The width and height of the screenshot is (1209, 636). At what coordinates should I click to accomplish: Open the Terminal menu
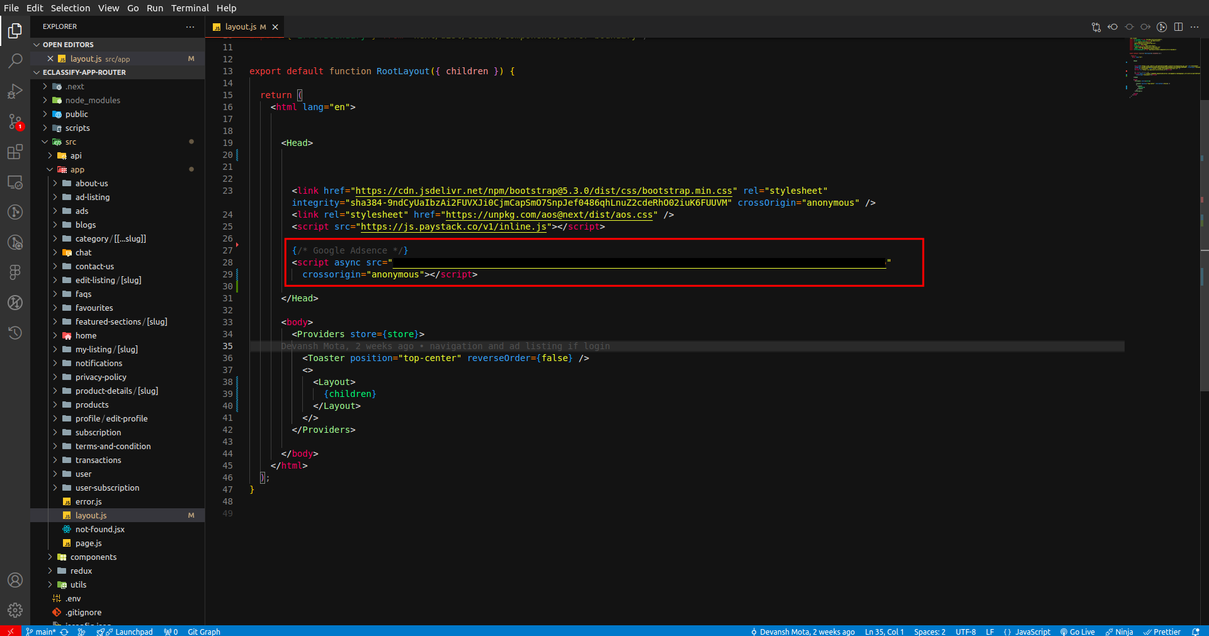point(190,8)
